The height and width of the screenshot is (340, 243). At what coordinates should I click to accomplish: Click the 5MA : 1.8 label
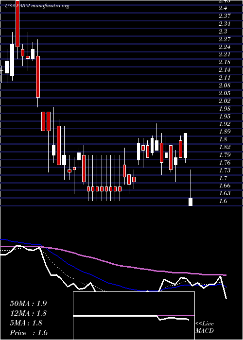(x=26, y=323)
